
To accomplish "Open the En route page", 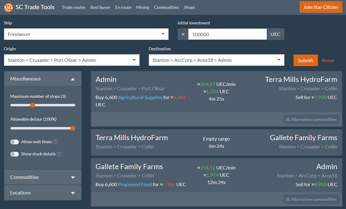I will pyautogui.click(x=123, y=7).
